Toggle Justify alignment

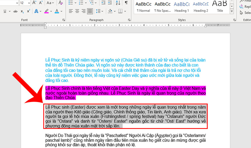[x=90, y=11]
